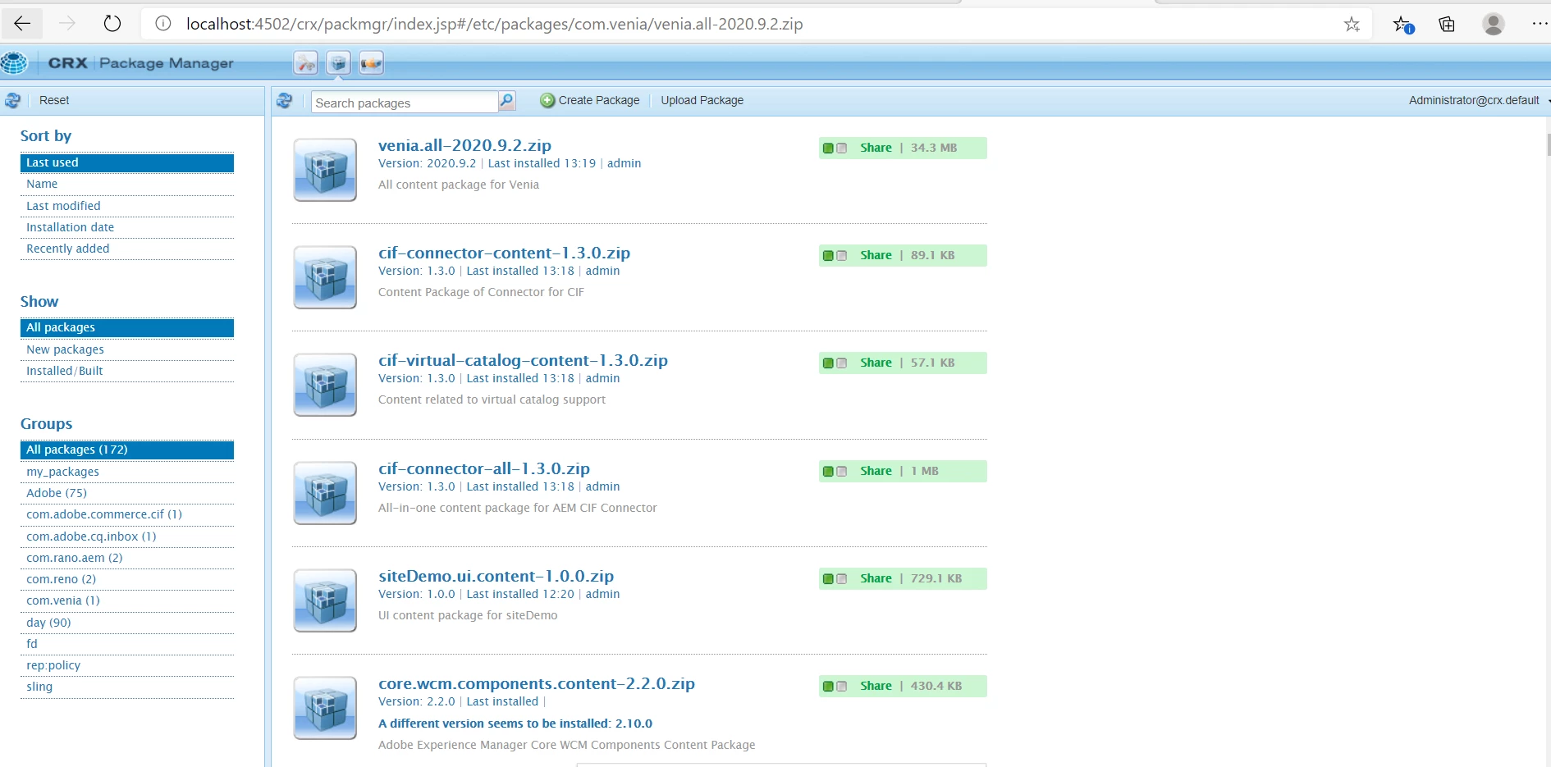Viewport: 1551px width, 767px height.
Task: Select the day (90) group
Action: click(x=127, y=623)
